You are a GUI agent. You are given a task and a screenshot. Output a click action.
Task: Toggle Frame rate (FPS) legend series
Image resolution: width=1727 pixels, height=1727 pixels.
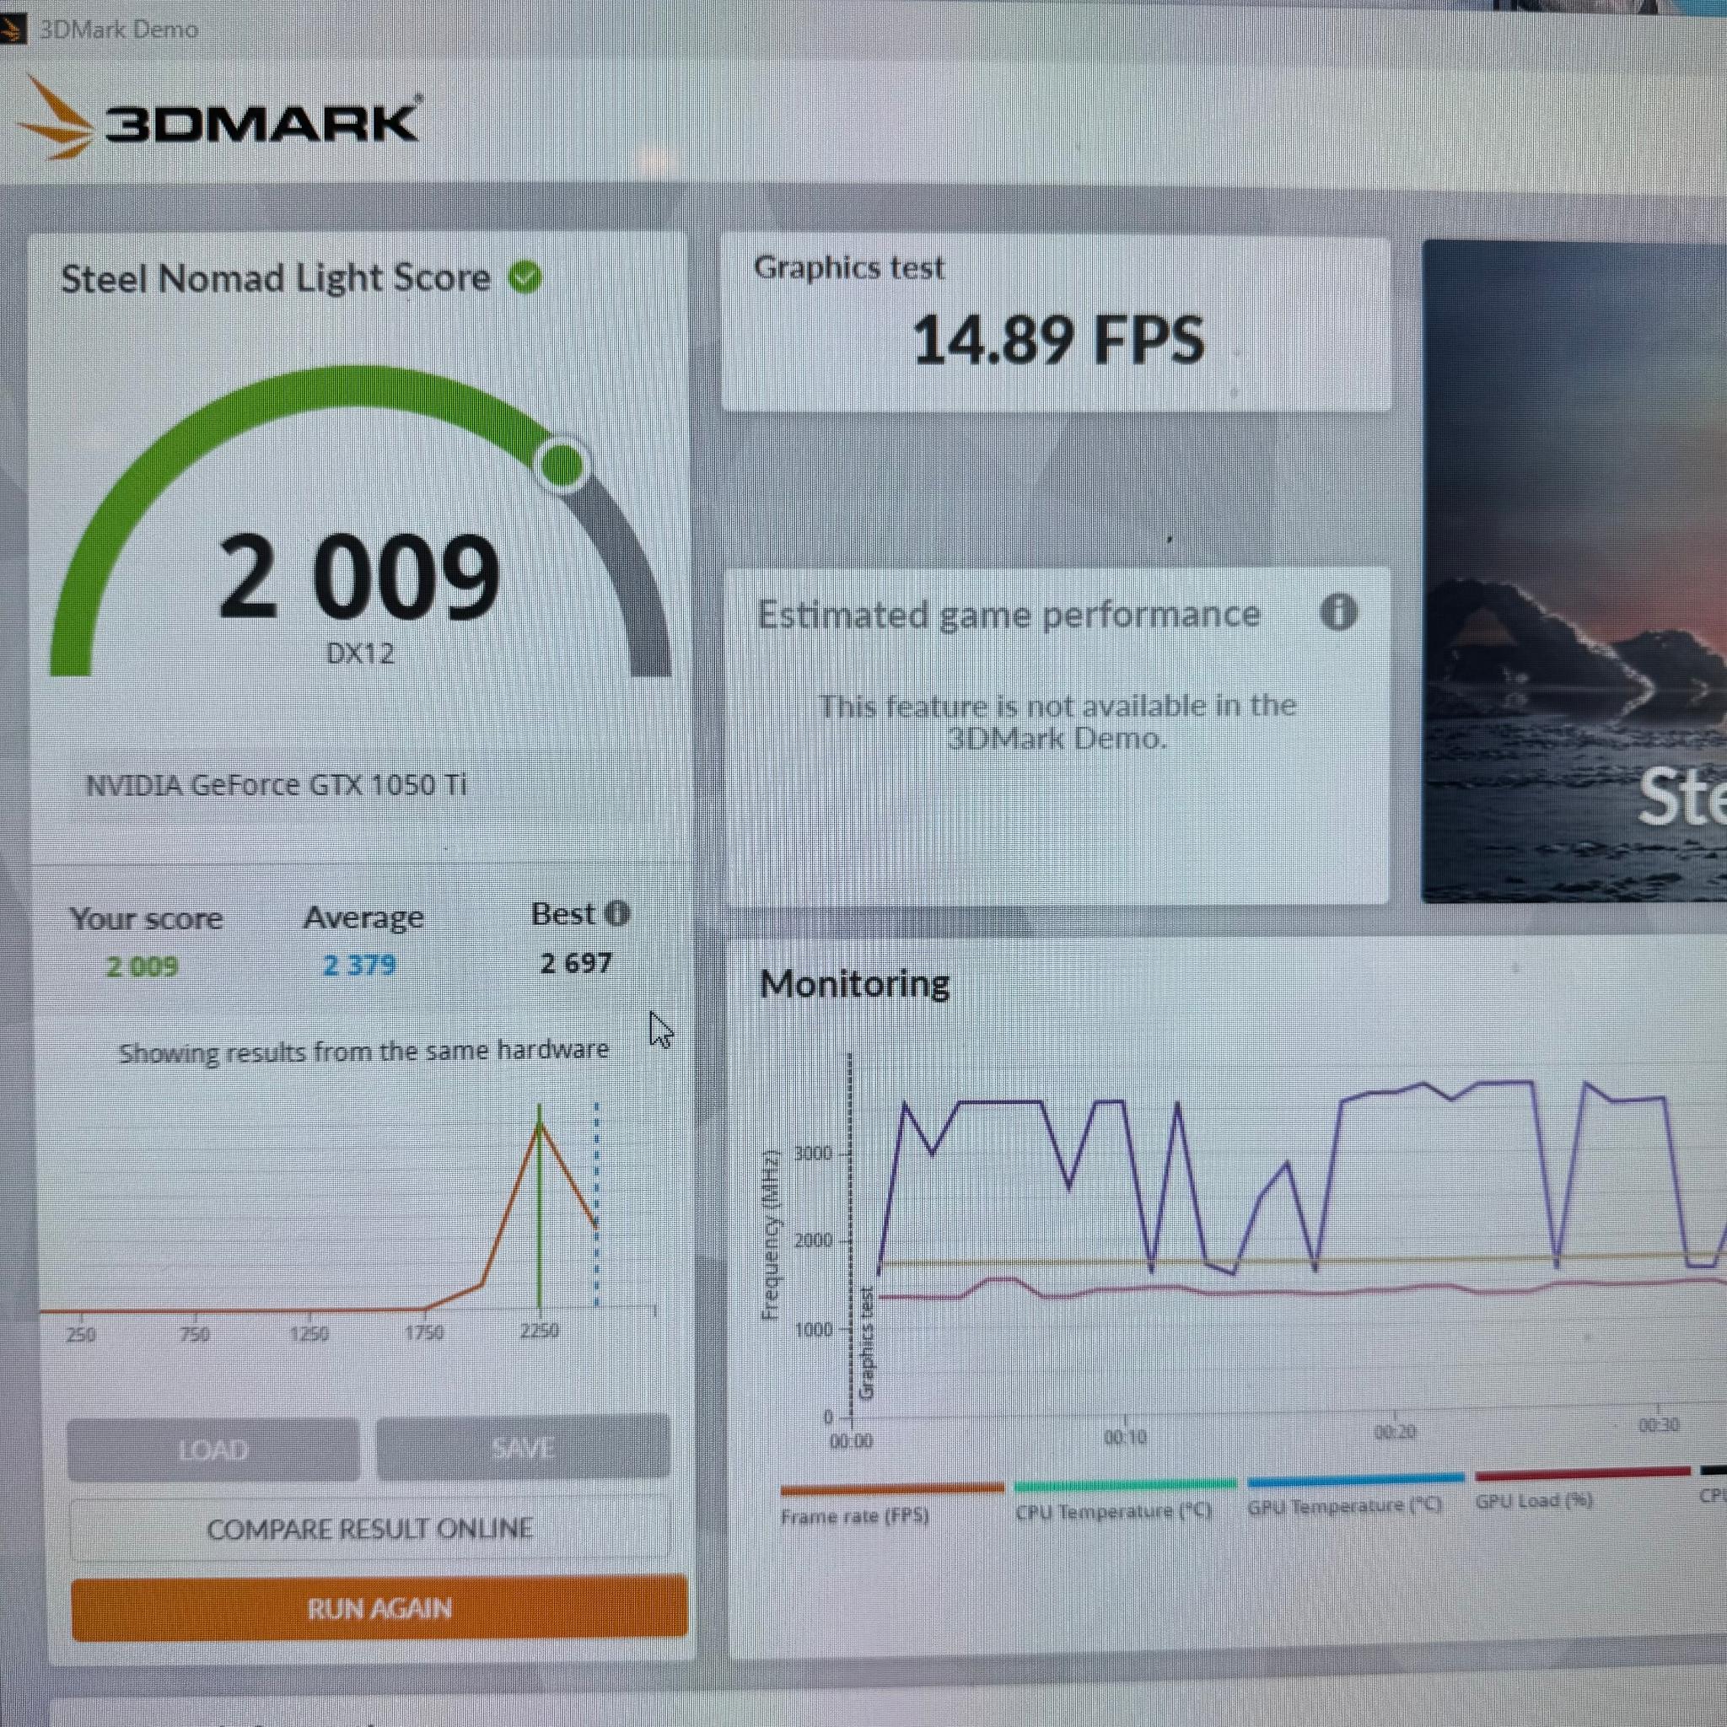click(891, 1504)
